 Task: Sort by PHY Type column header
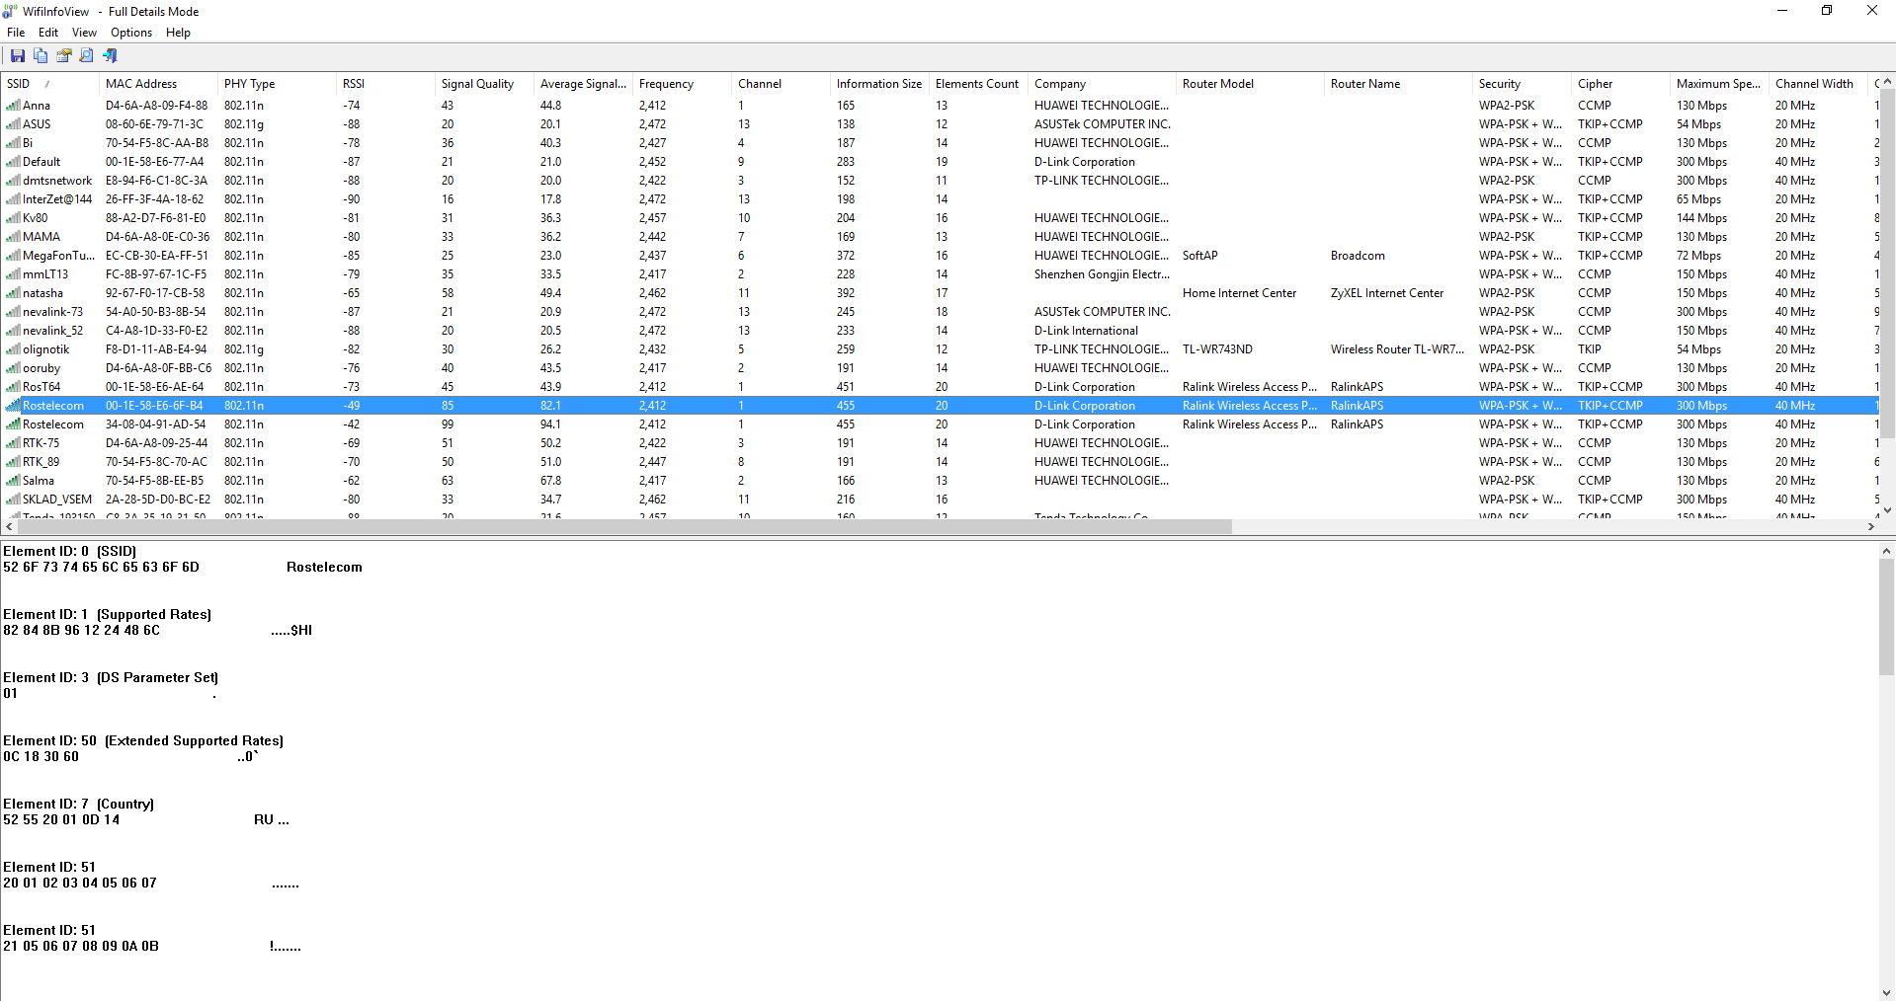277,84
